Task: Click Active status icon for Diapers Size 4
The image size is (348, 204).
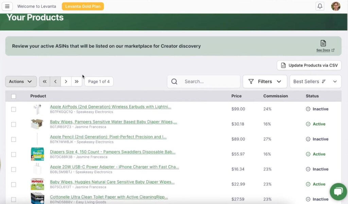Action: click(x=308, y=154)
